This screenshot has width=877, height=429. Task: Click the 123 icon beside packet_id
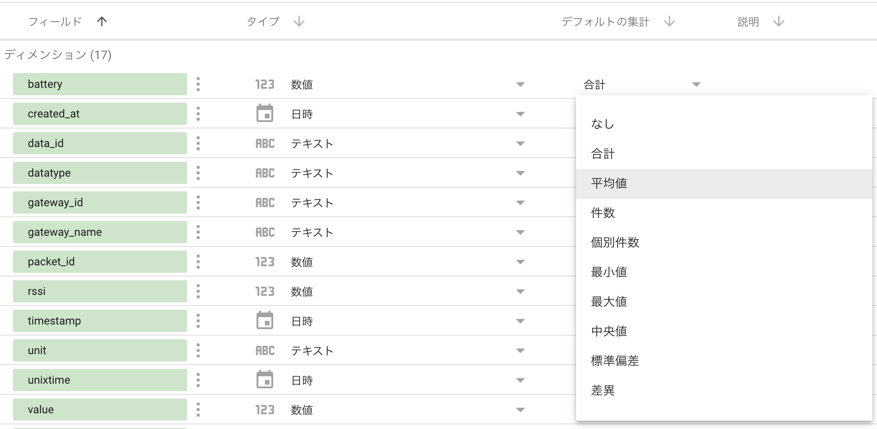point(264,262)
